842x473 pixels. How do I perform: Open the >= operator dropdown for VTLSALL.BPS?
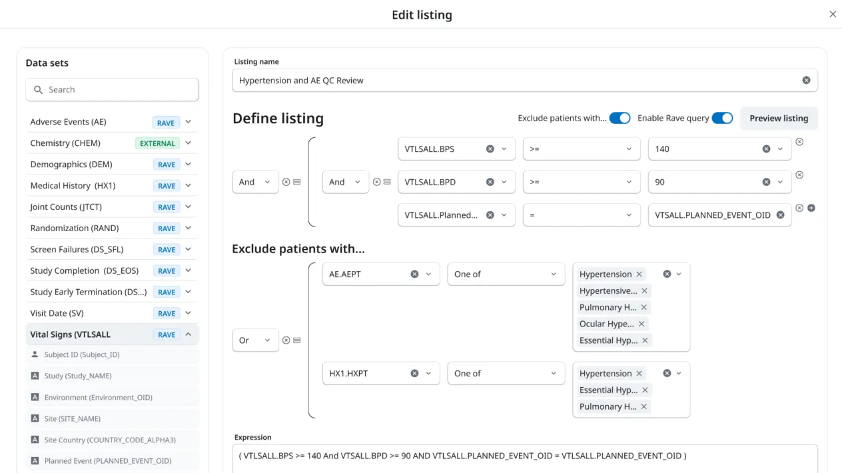(581, 149)
